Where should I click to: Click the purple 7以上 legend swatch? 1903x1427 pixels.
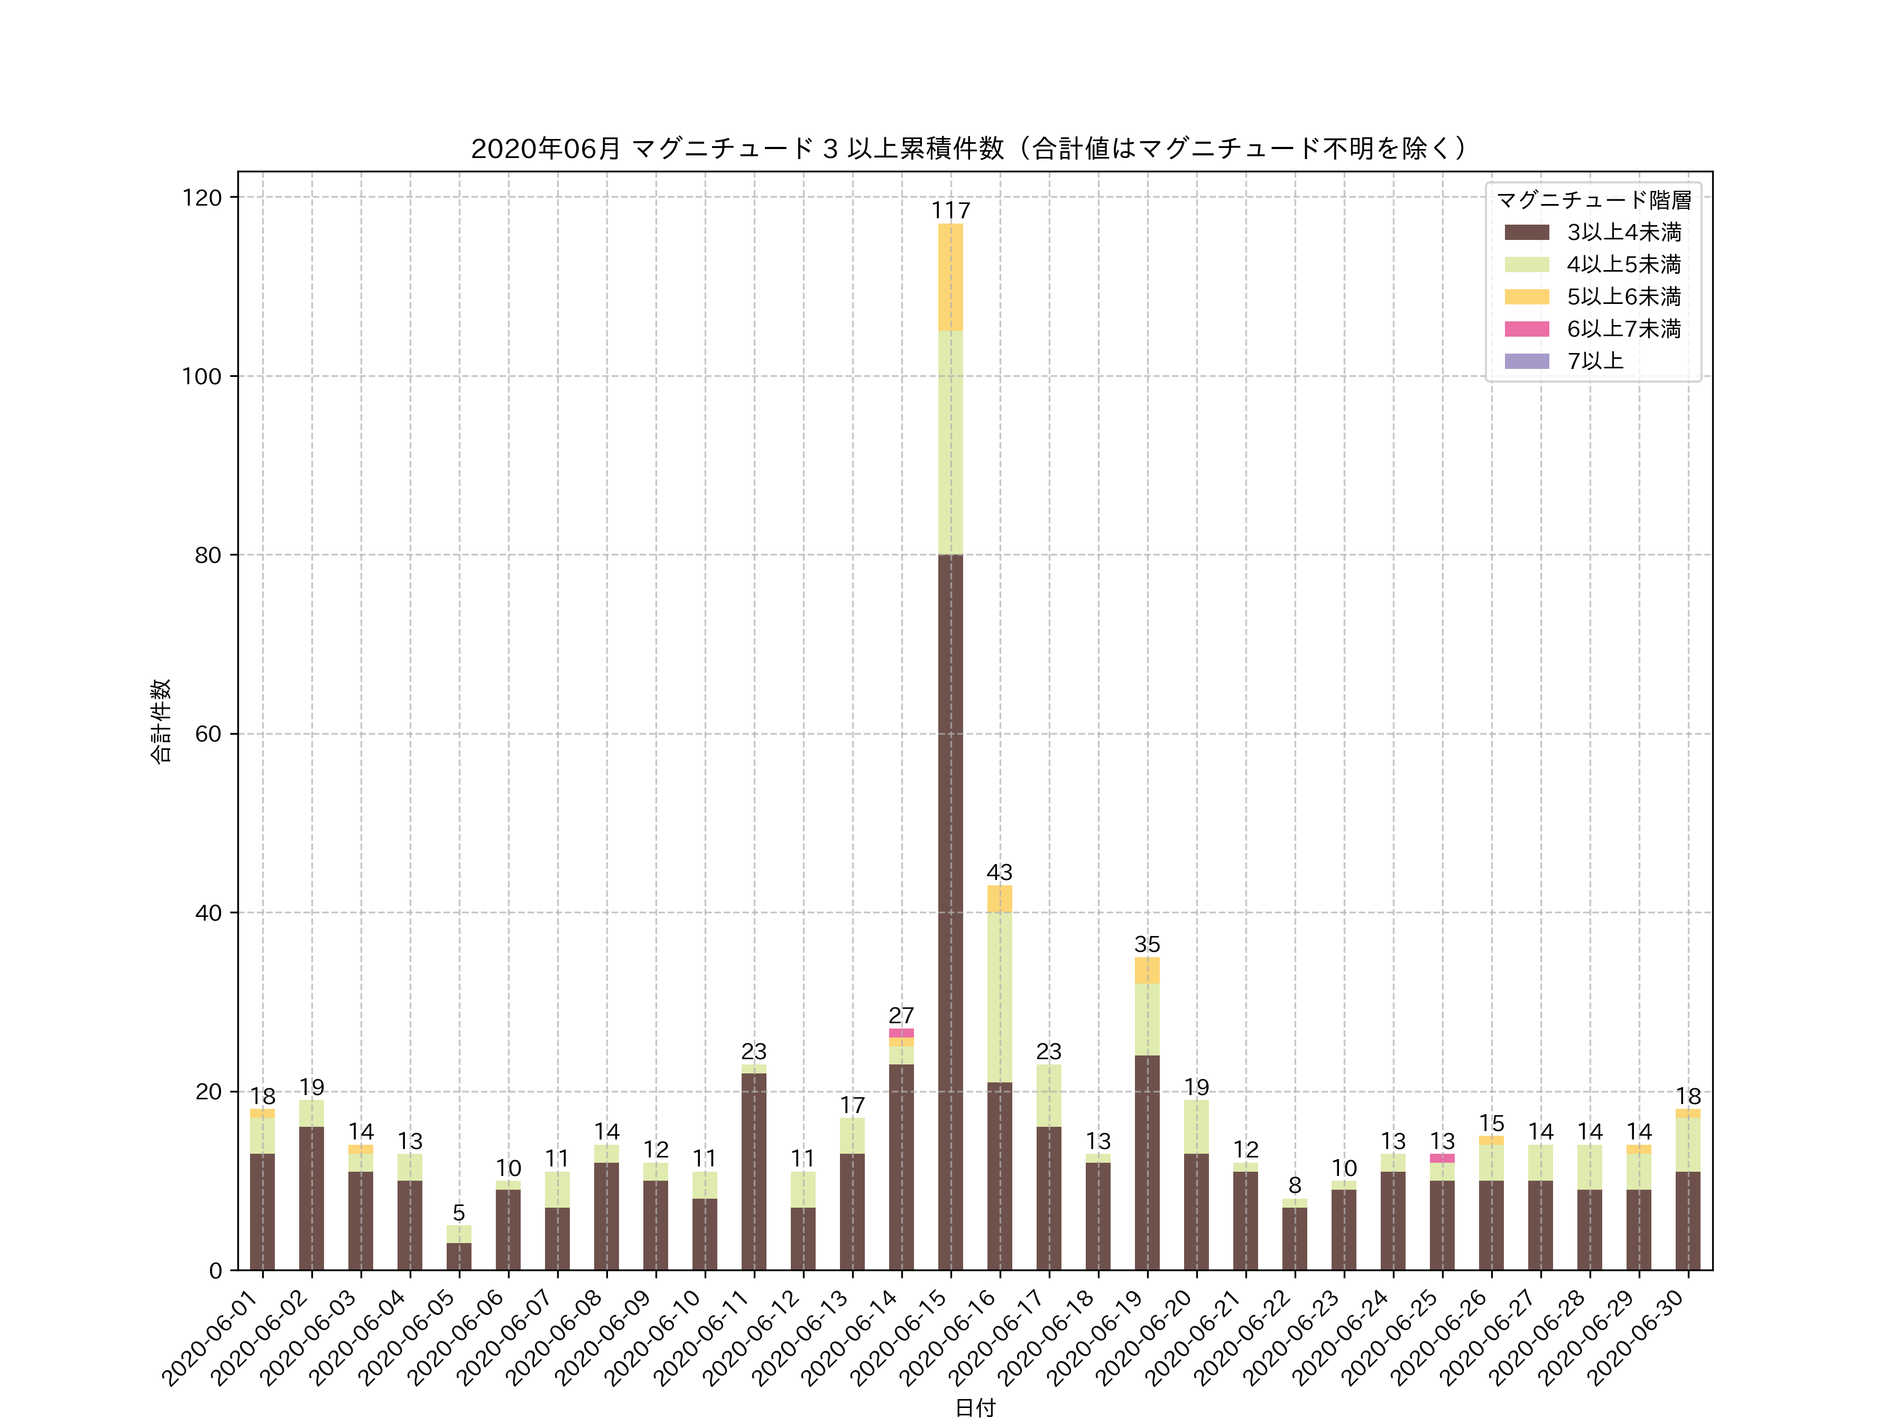[1526, 362]
